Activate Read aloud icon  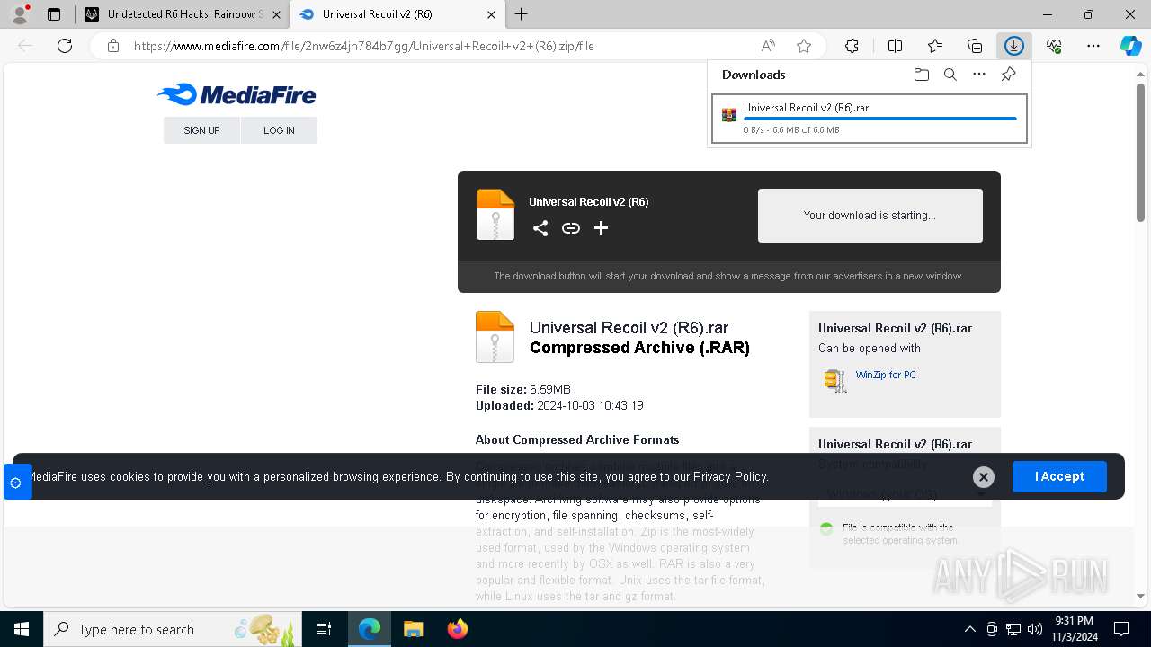(x=768, y=46)
